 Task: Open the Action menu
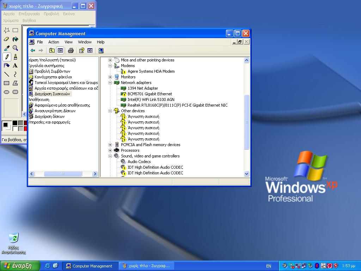pyautogui.click(x=54, y=42)
